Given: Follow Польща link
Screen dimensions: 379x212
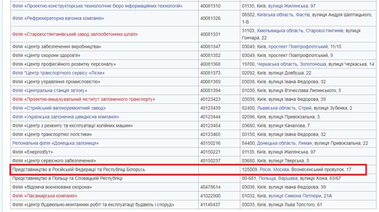Looking at the screenshot, I should click(x=267, y=178).
